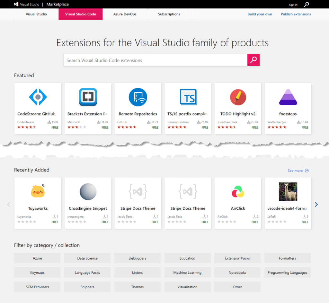
Task: Advance the Recently Added carousel right arrow
Action: pyautogui.click(x=316, y=204)
